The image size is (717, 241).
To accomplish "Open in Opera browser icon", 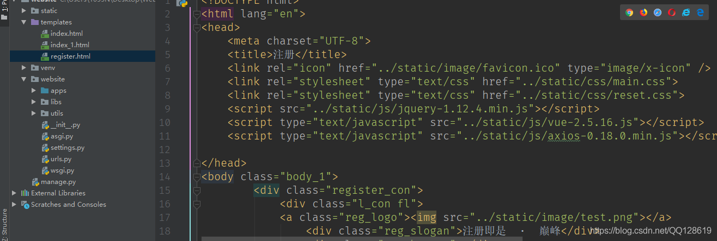I will (x=672, y=12).
